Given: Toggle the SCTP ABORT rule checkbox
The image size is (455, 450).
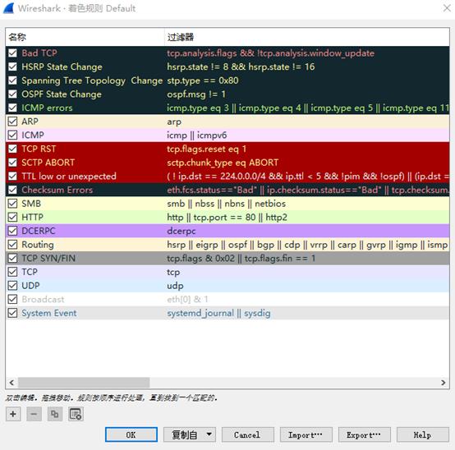Looking at the screenshot, I should click(12, 163).
